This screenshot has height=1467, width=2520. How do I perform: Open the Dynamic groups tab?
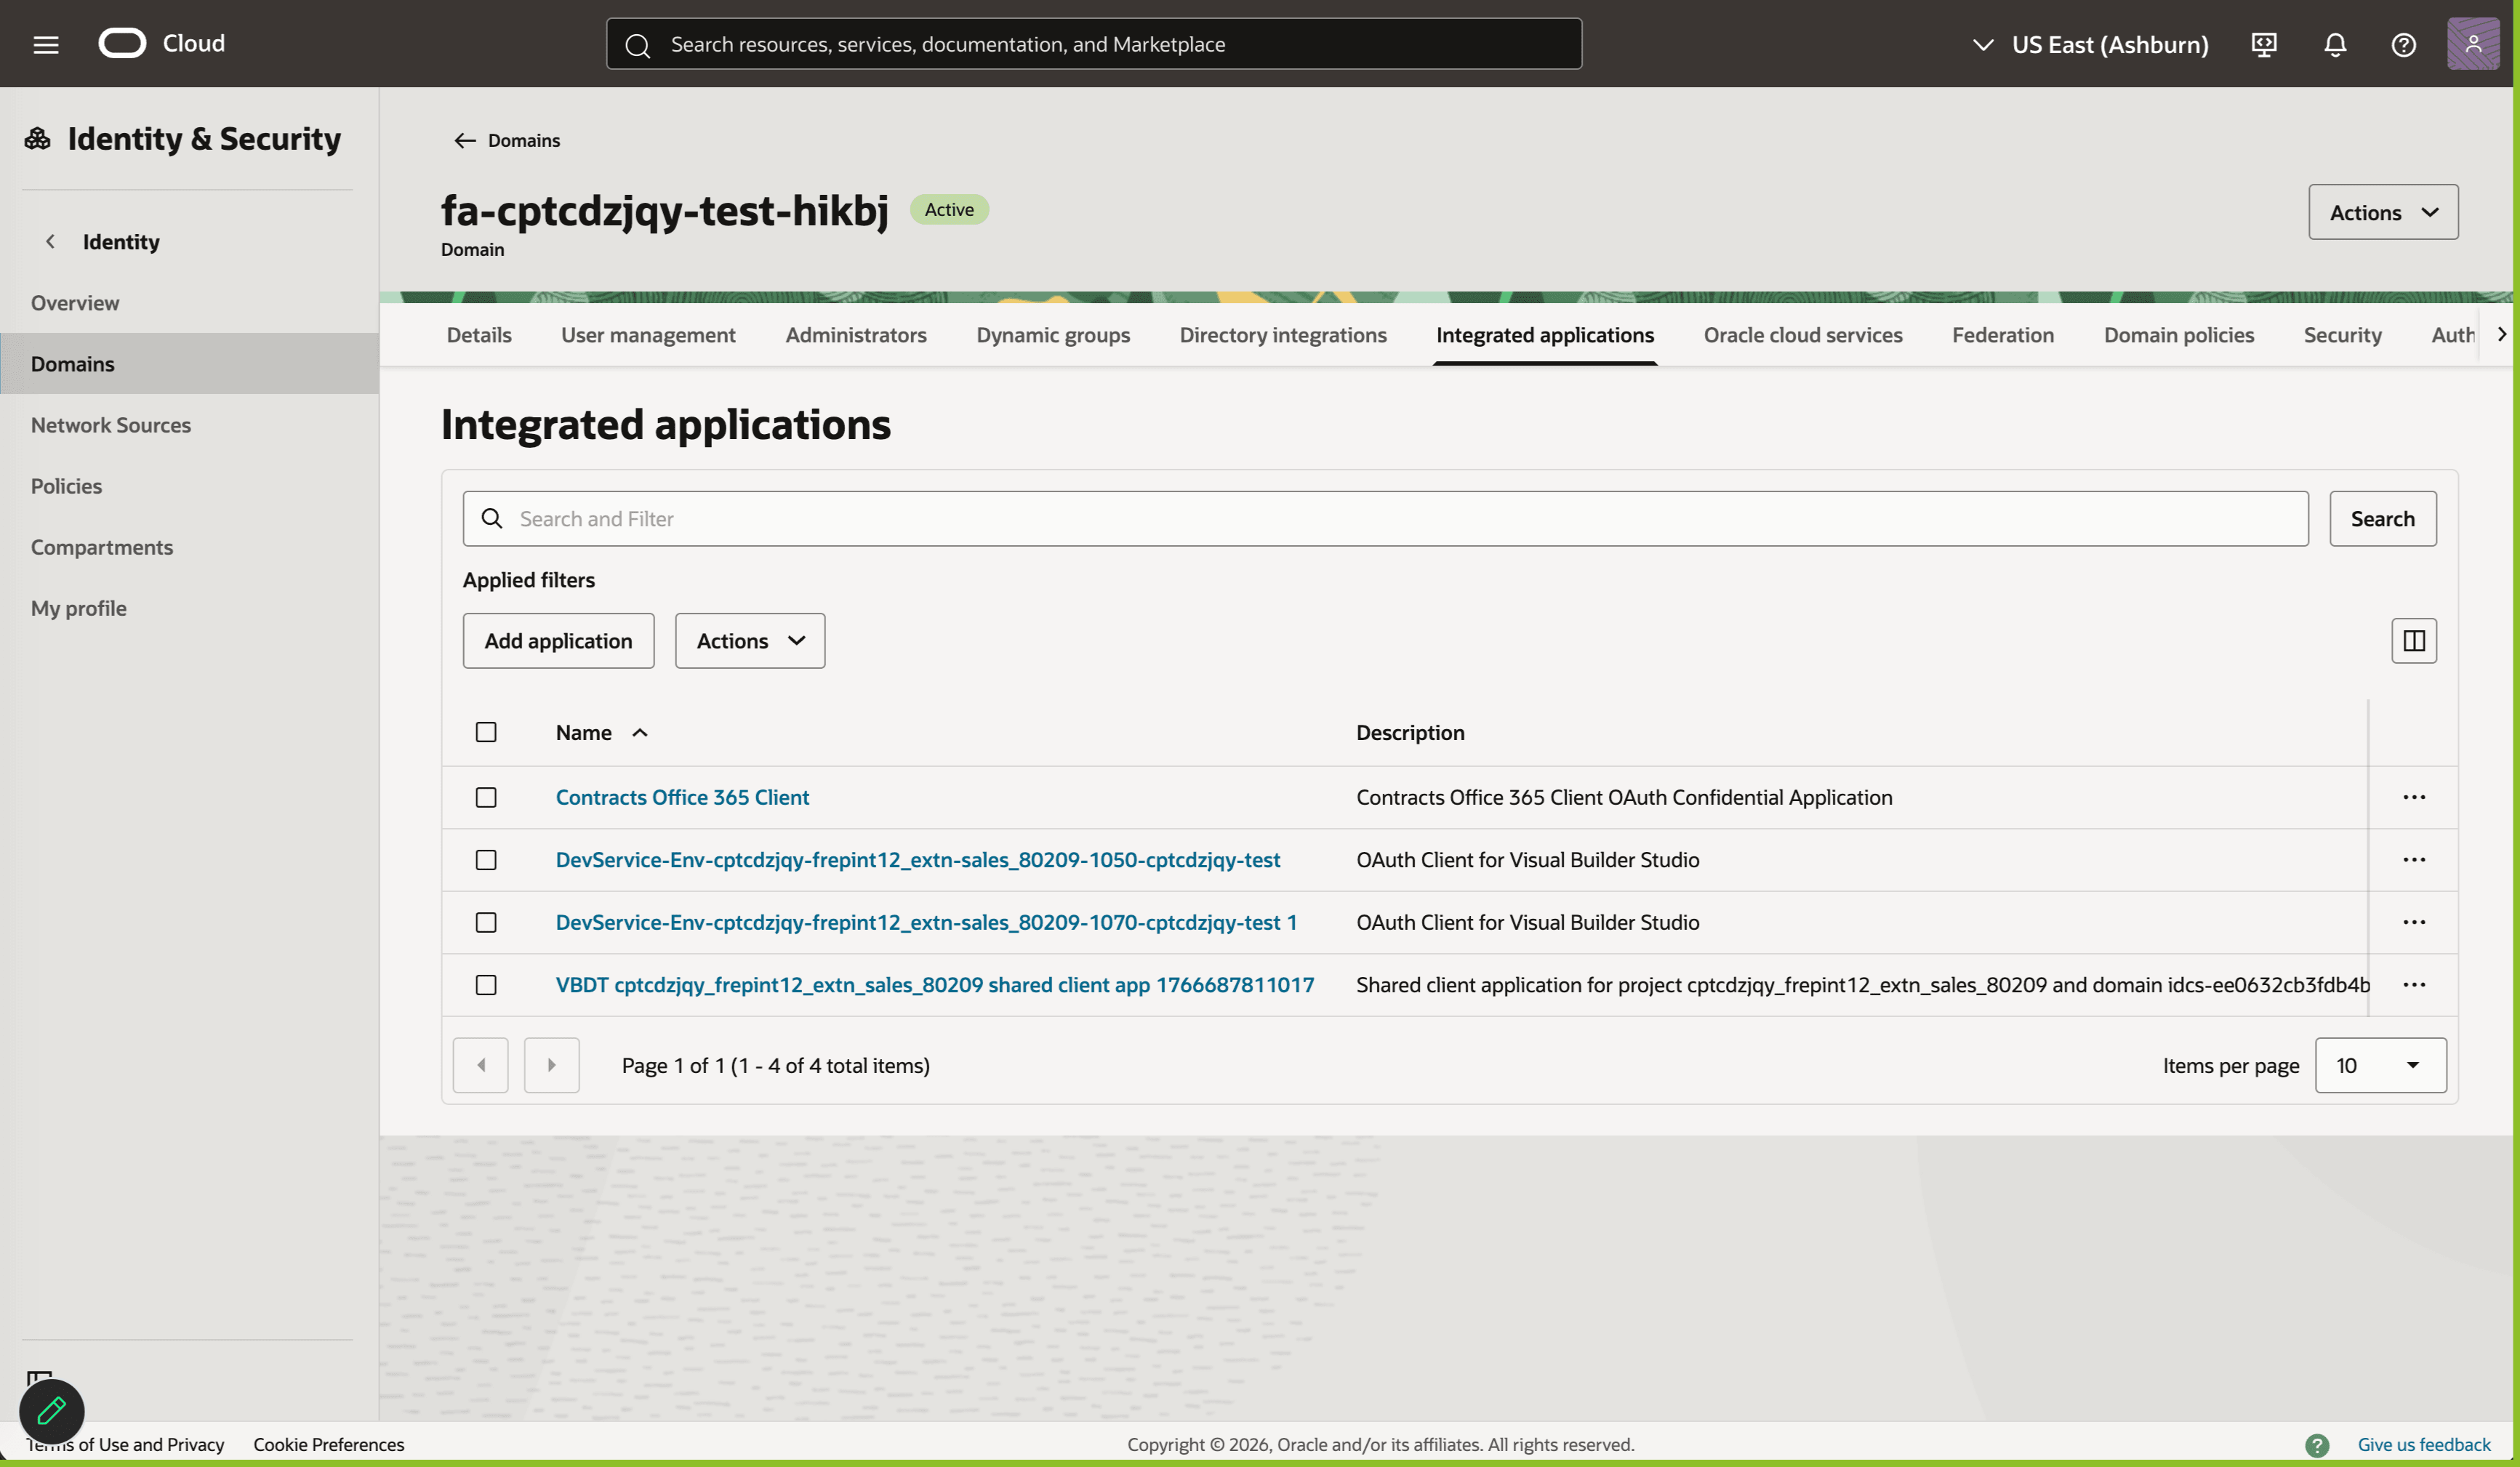[1053, 335]
